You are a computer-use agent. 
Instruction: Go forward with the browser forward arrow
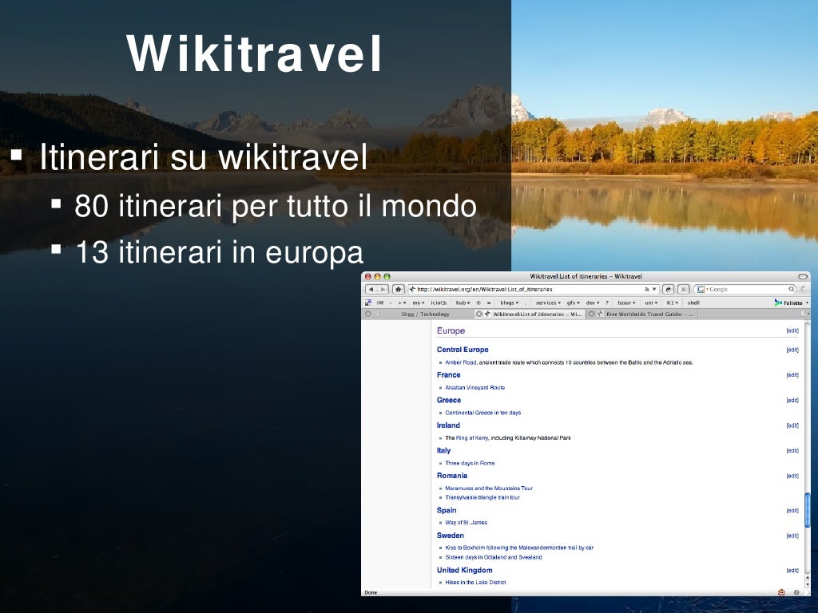pyautogui.click(x=383, y=289)
